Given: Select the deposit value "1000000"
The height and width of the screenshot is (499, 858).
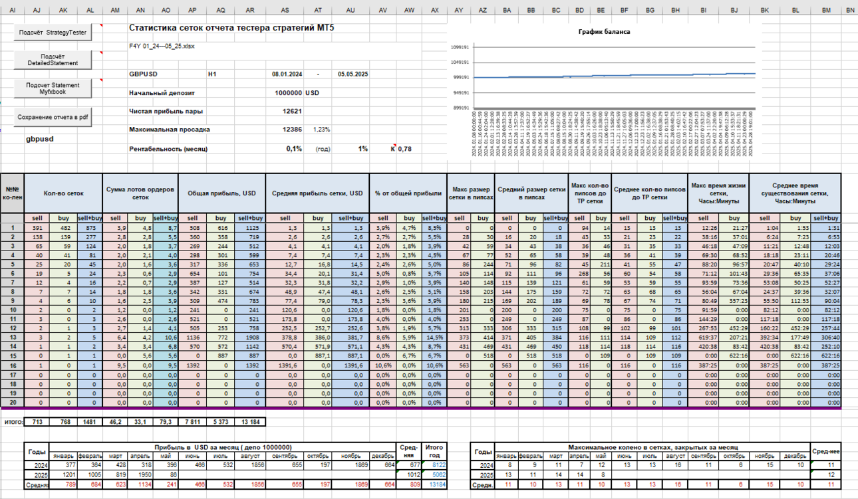Looking at the screenshot, I should (x=289, y=92).
